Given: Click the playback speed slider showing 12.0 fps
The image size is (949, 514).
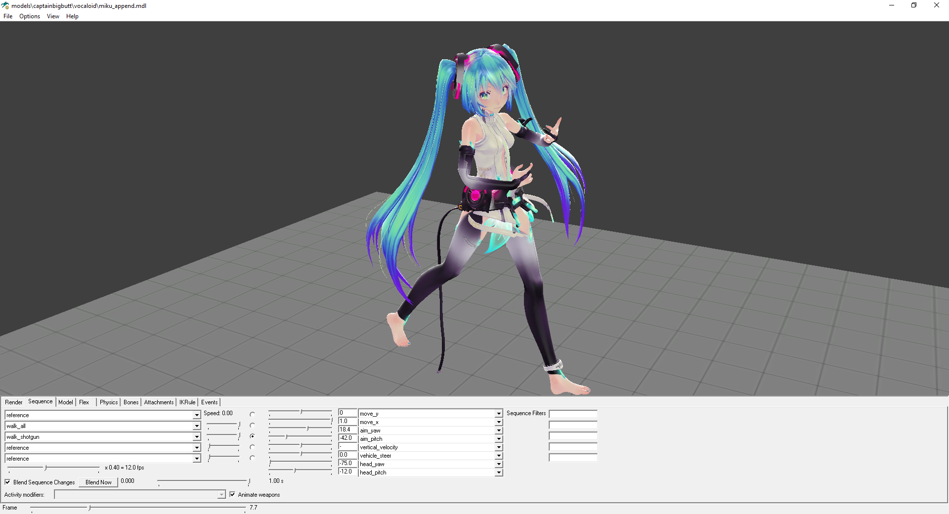Looking at the screenshot, I should click(53, 468).
